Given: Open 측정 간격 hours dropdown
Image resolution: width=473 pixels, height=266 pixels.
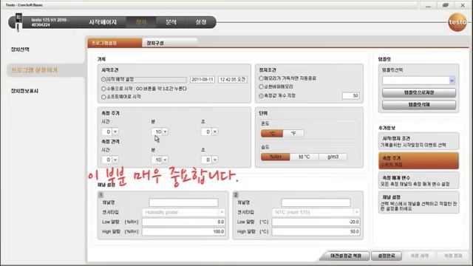Looking at the screenshot, I should coord(115,160).
